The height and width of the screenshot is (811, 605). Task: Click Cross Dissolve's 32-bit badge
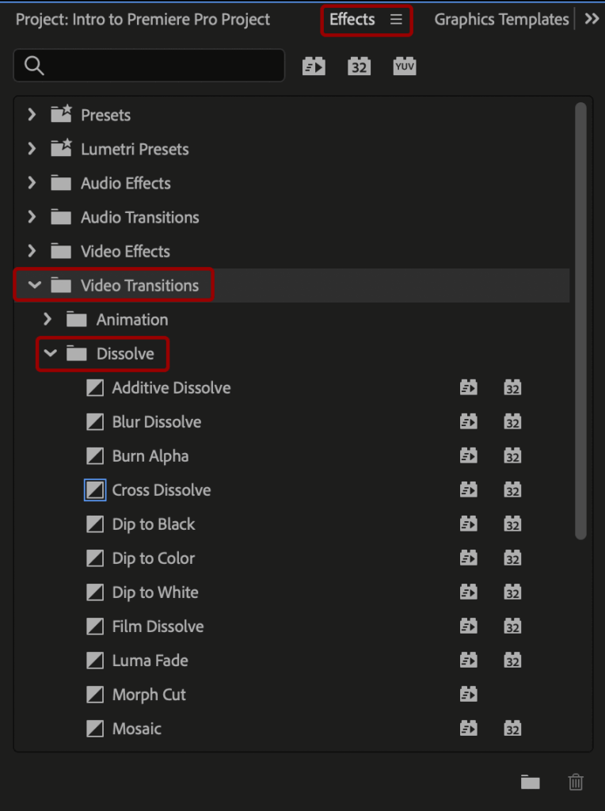[x=512, y=489]
